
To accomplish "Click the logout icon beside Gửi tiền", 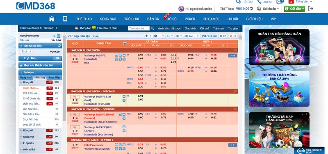I will 311,9.
